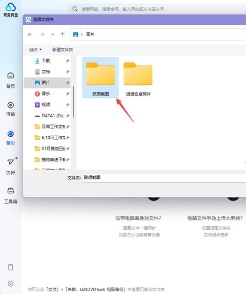The height and width of the screenshot is (294, 246).
Task: Click the 选择文件夹 dialog title icon
Action: click(28, 20)
